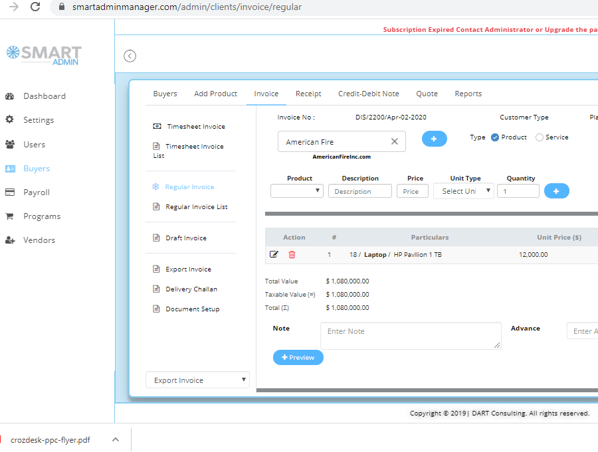Add product line using the plus icon

[x=557, y=190]
